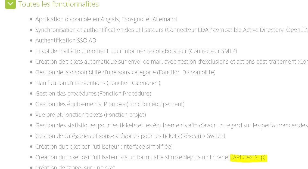This screenshot has height=169, width=308.
Task: Click the Toutes les fonctionnalités heading
Action: point(58,4)
